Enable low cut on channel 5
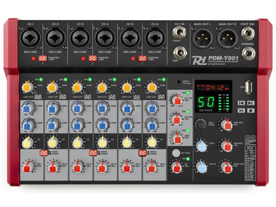This screenshot has width=276, height=207. pyautogui.click(x=137, y=97)
